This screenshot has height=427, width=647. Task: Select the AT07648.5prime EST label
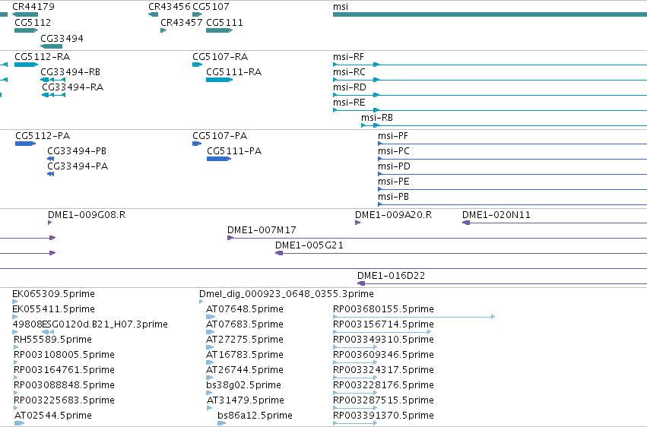pyautogui.click(x=245, y=309)
